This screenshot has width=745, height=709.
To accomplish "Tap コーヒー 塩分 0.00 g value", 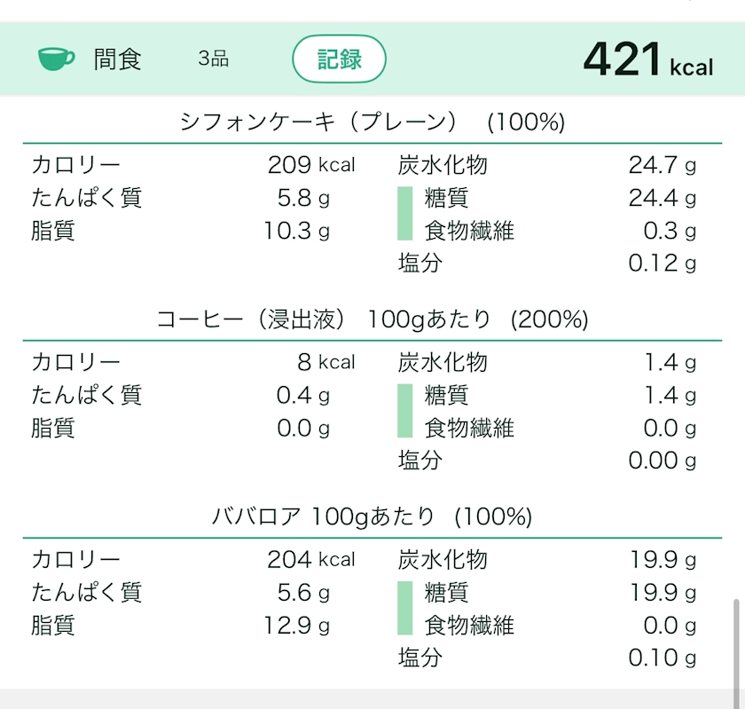I will coord(662,461).
